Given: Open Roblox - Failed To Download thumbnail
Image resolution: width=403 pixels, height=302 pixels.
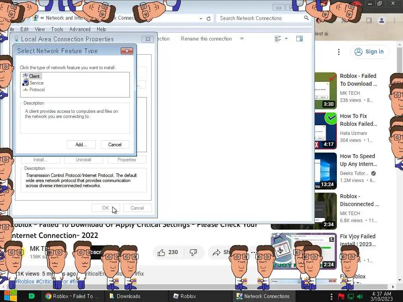Looking at the screenshot, I should [x=325, y=91].
